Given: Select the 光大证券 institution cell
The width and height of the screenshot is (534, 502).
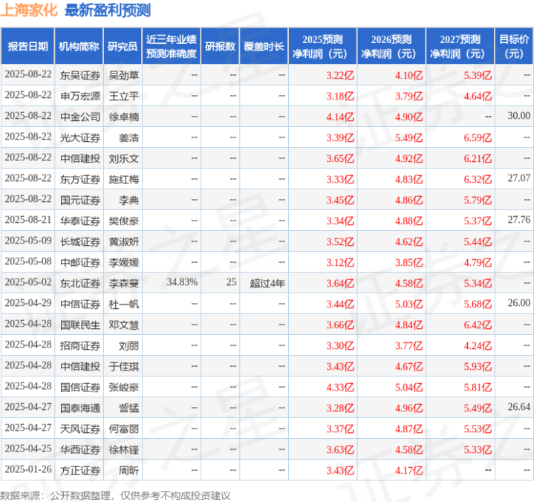Looking at the screenshot, I should coord(80,137).
